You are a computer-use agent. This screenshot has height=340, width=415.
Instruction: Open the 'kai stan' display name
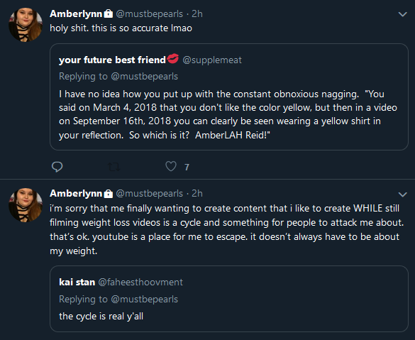coord(77,282)
